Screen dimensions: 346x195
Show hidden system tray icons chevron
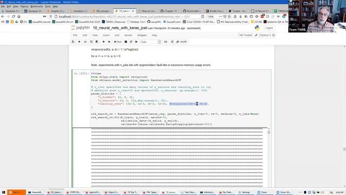[x=301, y=192]
